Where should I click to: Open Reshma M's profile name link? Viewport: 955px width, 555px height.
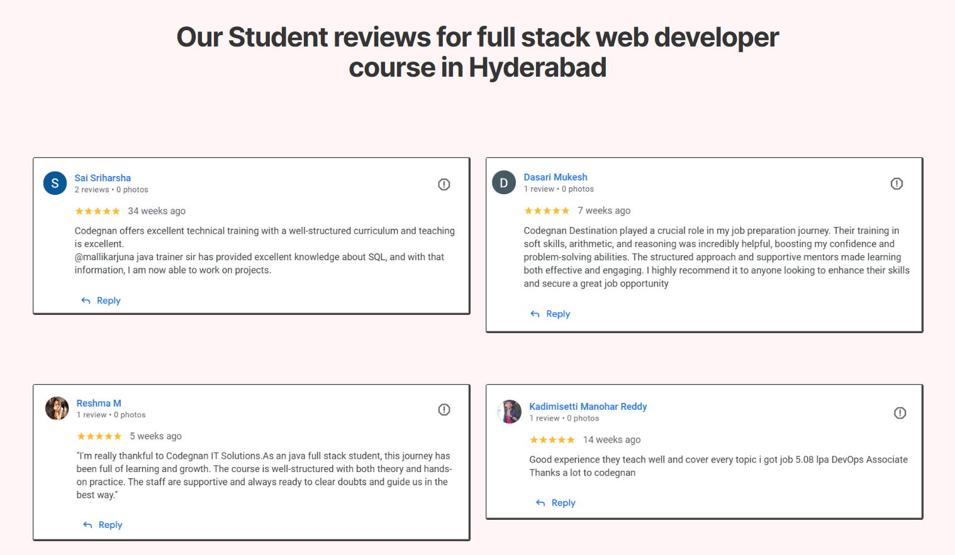pos(99,403)
